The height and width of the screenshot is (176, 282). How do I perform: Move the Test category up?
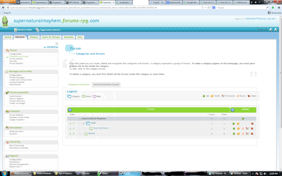pyautogui.click(x=70, y=123)
